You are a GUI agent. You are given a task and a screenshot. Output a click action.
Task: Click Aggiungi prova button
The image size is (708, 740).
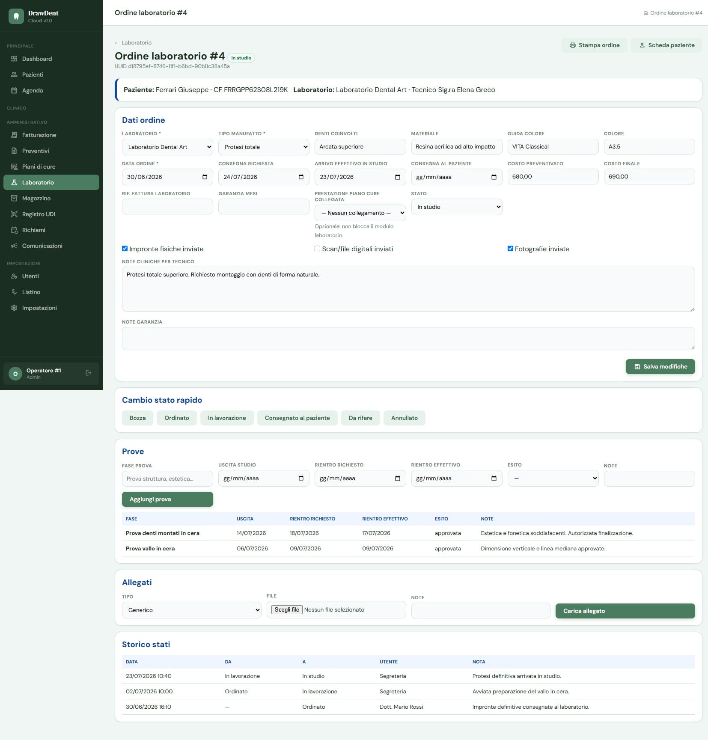point(167,499)
